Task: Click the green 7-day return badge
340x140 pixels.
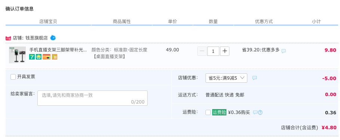Action: tap(32, 57)
